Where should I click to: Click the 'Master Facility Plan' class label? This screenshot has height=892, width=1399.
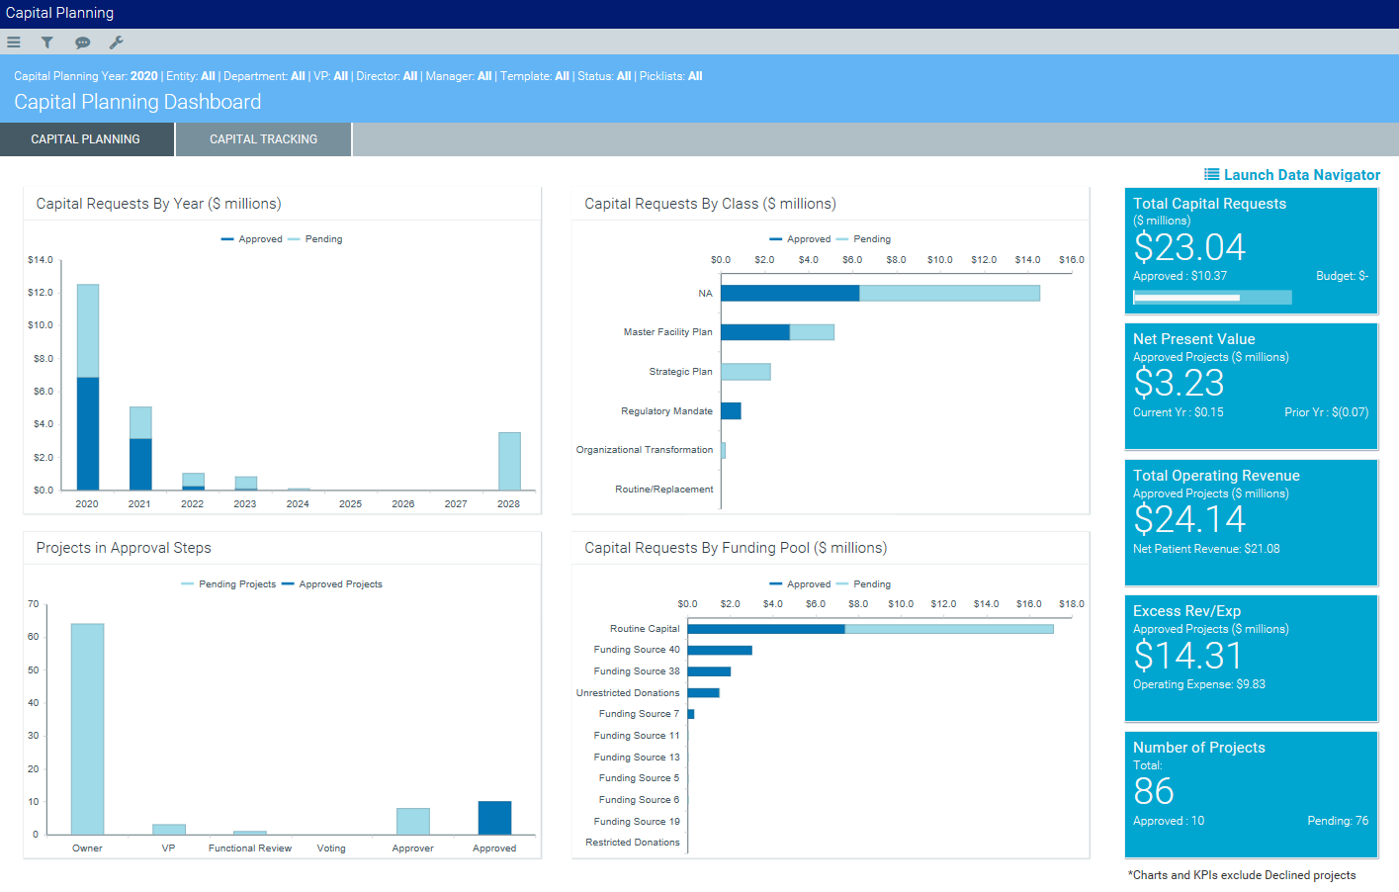[667, 332]
